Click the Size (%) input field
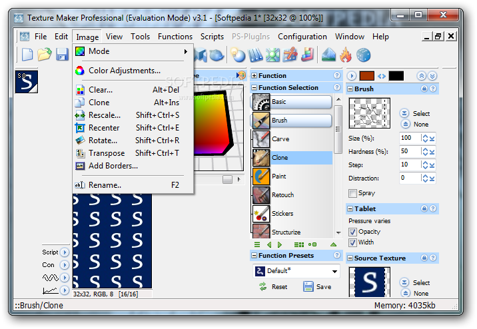This screenshot has width=477, height=329. 410,138
